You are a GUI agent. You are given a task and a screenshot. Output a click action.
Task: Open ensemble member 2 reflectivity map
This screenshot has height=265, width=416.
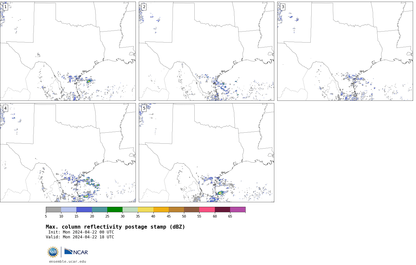206,51
